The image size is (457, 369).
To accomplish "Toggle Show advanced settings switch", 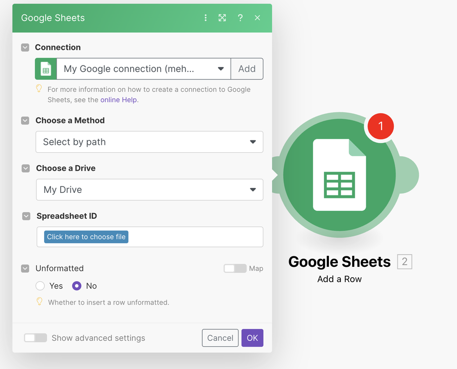I will 35,338.
